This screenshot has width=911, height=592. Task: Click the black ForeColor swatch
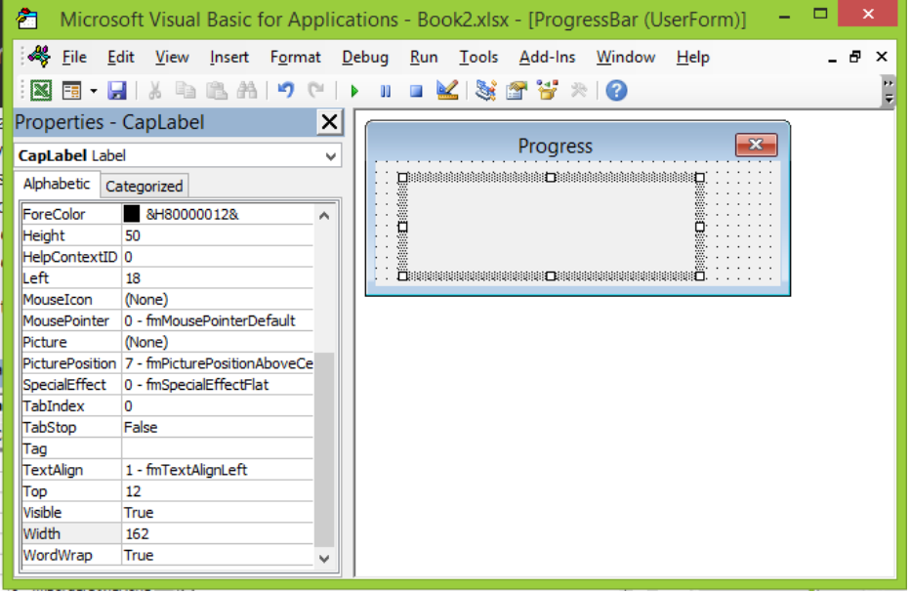point(132,214)
